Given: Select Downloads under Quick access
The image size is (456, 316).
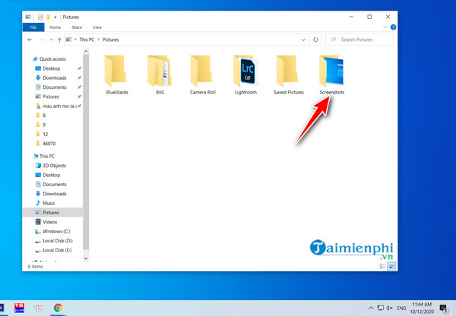Looking at the screenshot, I should coord(55,77).
